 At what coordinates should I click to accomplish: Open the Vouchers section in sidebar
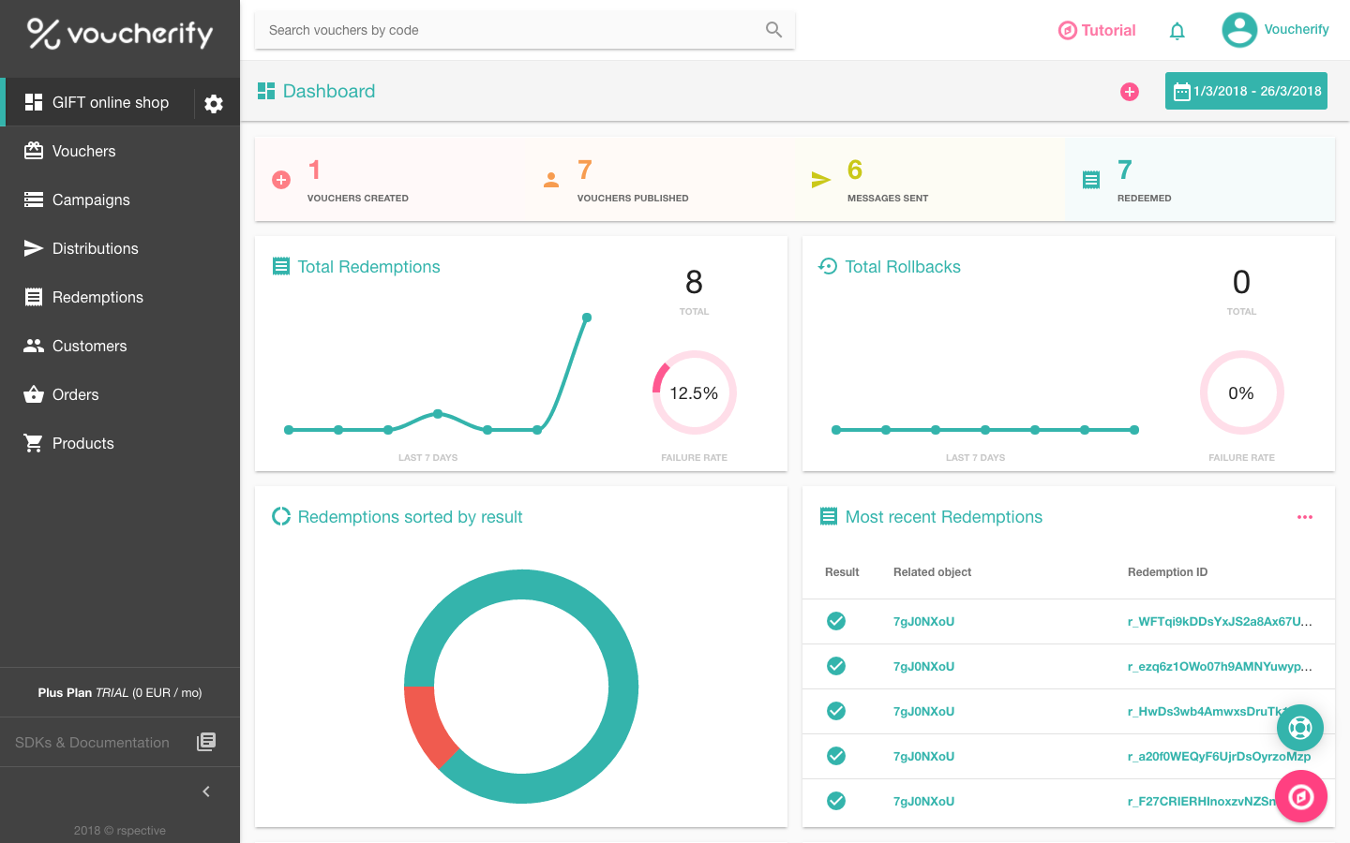tap(84, 151)
